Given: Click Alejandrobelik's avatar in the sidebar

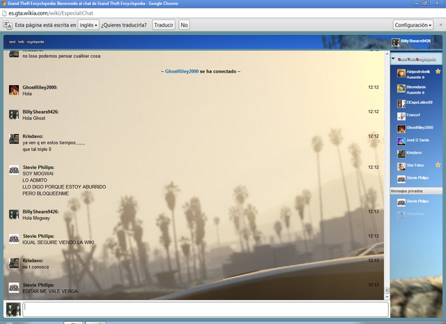Looking at the screenshot, I should [x=401, y=73].
